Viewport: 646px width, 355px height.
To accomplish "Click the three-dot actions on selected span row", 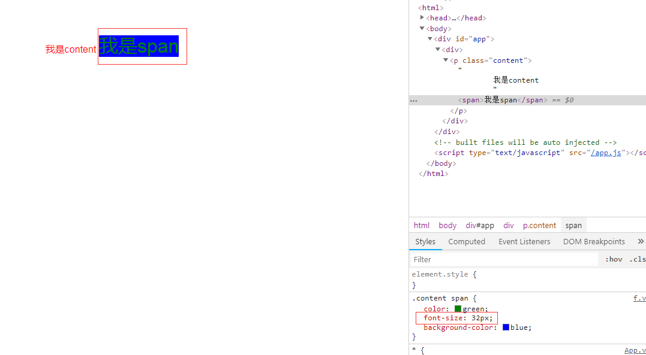I will pos(414,101).
